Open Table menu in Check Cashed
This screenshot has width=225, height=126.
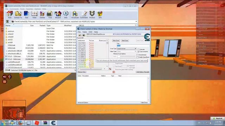(84, 32)
